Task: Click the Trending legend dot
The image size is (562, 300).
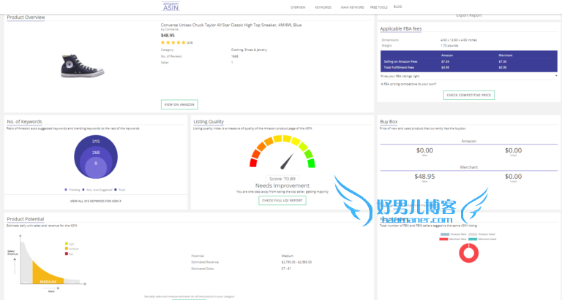Action: click(x=66, y=190)
